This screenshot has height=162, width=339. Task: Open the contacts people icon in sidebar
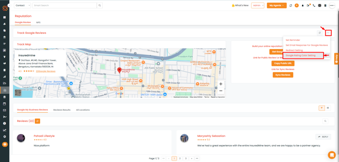(5, 24)
